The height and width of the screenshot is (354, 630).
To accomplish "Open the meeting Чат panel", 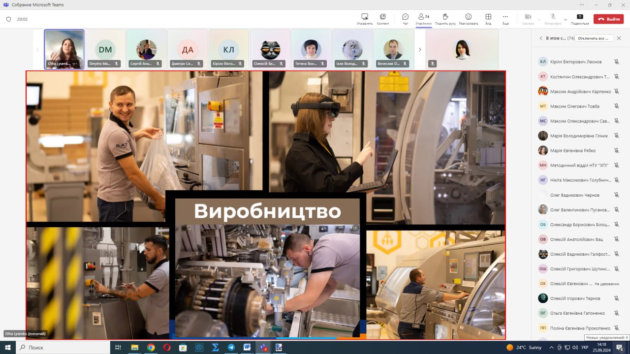I will (406, 19).
